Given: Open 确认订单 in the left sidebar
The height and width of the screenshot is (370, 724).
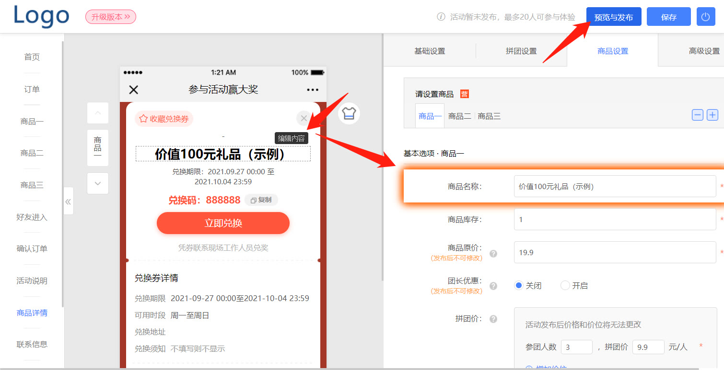Looking at the screenshot, I should [32, 248].
